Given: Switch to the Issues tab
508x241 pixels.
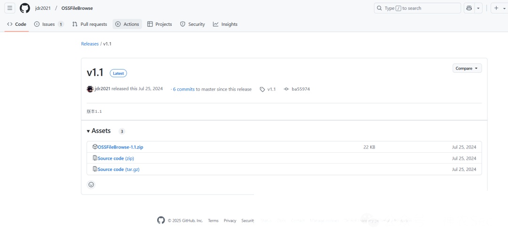Looking at the screenshot, I should [x=49, y=24].
